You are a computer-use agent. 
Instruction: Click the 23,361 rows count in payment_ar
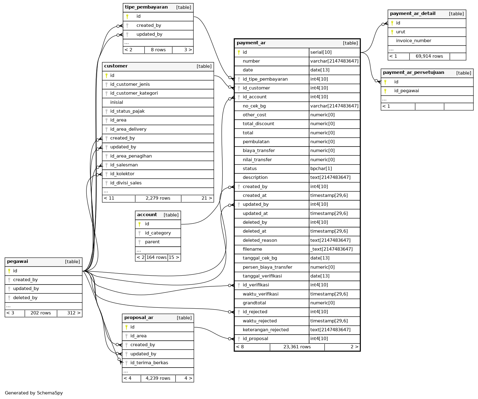click(297, 347)
